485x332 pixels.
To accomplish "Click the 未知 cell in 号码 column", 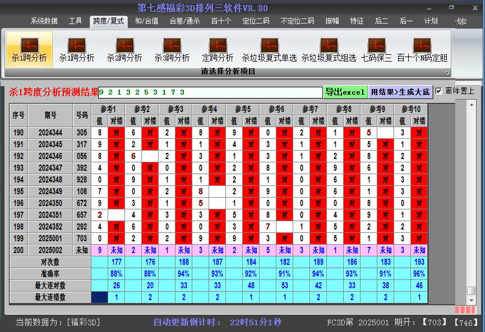I will (82, 250).
